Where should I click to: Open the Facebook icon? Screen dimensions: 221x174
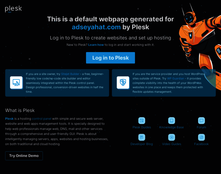click(202, 137)
